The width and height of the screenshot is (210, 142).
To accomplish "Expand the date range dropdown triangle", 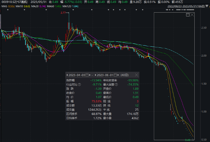I will [207, 6].
